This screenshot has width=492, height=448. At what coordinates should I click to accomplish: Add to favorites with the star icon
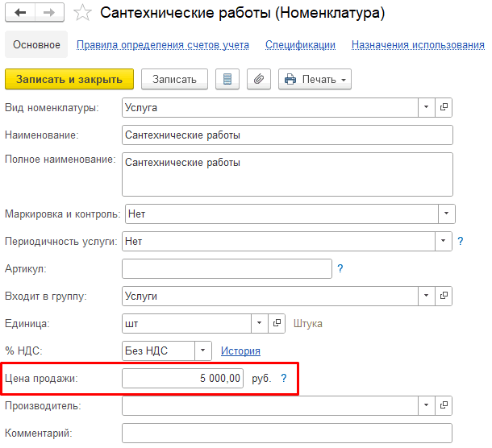point(82,13)
